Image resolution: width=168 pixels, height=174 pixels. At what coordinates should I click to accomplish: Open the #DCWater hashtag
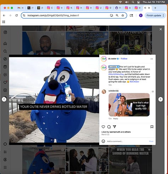[134, 82]
